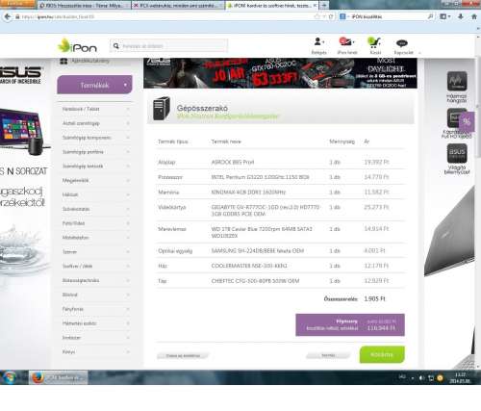This screenshot has width=481, height=411.
Task: Click the Windows Start orb
Action: (x=10, y=377)
